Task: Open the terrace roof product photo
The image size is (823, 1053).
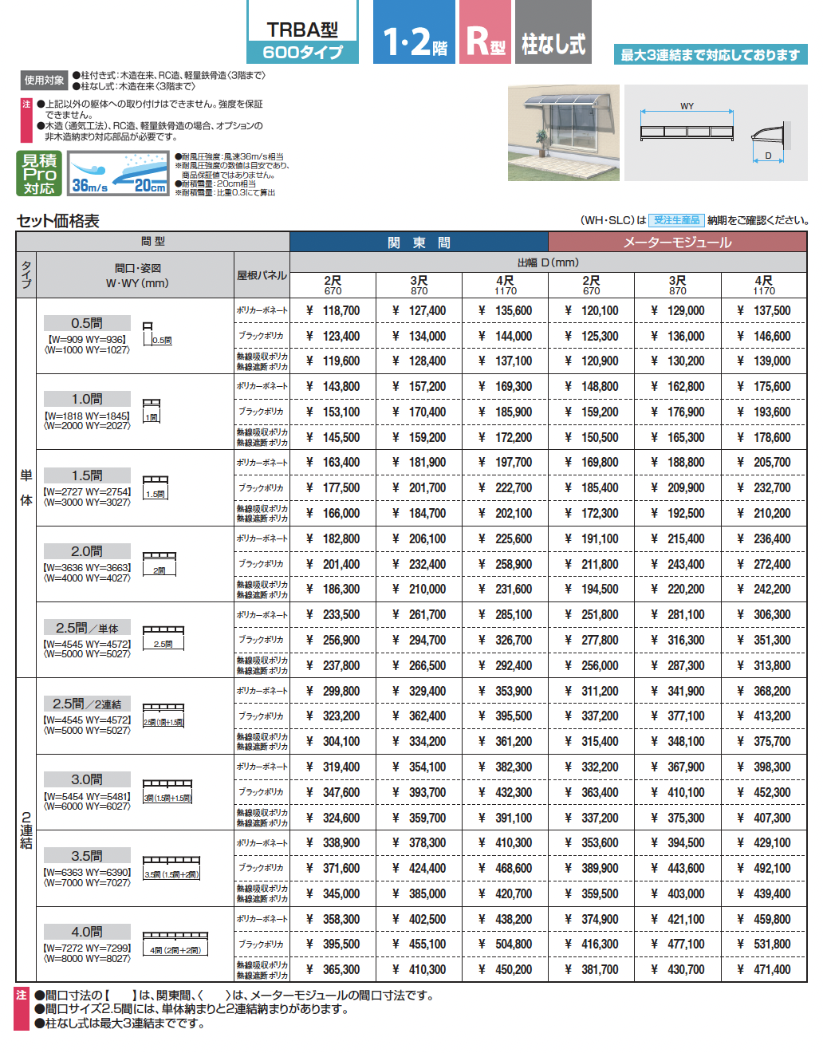Action: point(563,133)
